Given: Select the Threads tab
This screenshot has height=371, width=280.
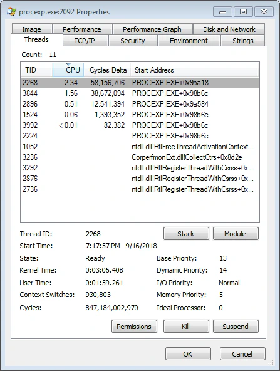Looking at the screenshot, I should pyautogui.click(x=36, y=39).
